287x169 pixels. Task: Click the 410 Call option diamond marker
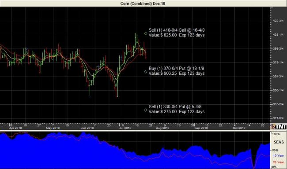click(x=146, y=33)
